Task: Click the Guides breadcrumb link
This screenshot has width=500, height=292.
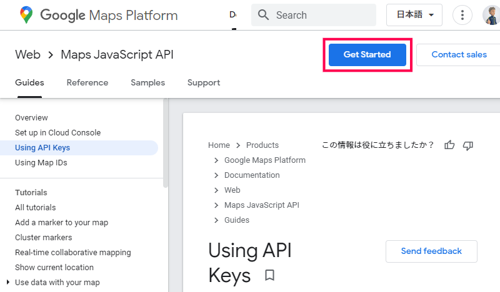Action: point(237,220)
